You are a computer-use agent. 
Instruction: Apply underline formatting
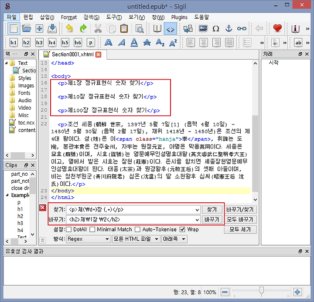[134, 43]
